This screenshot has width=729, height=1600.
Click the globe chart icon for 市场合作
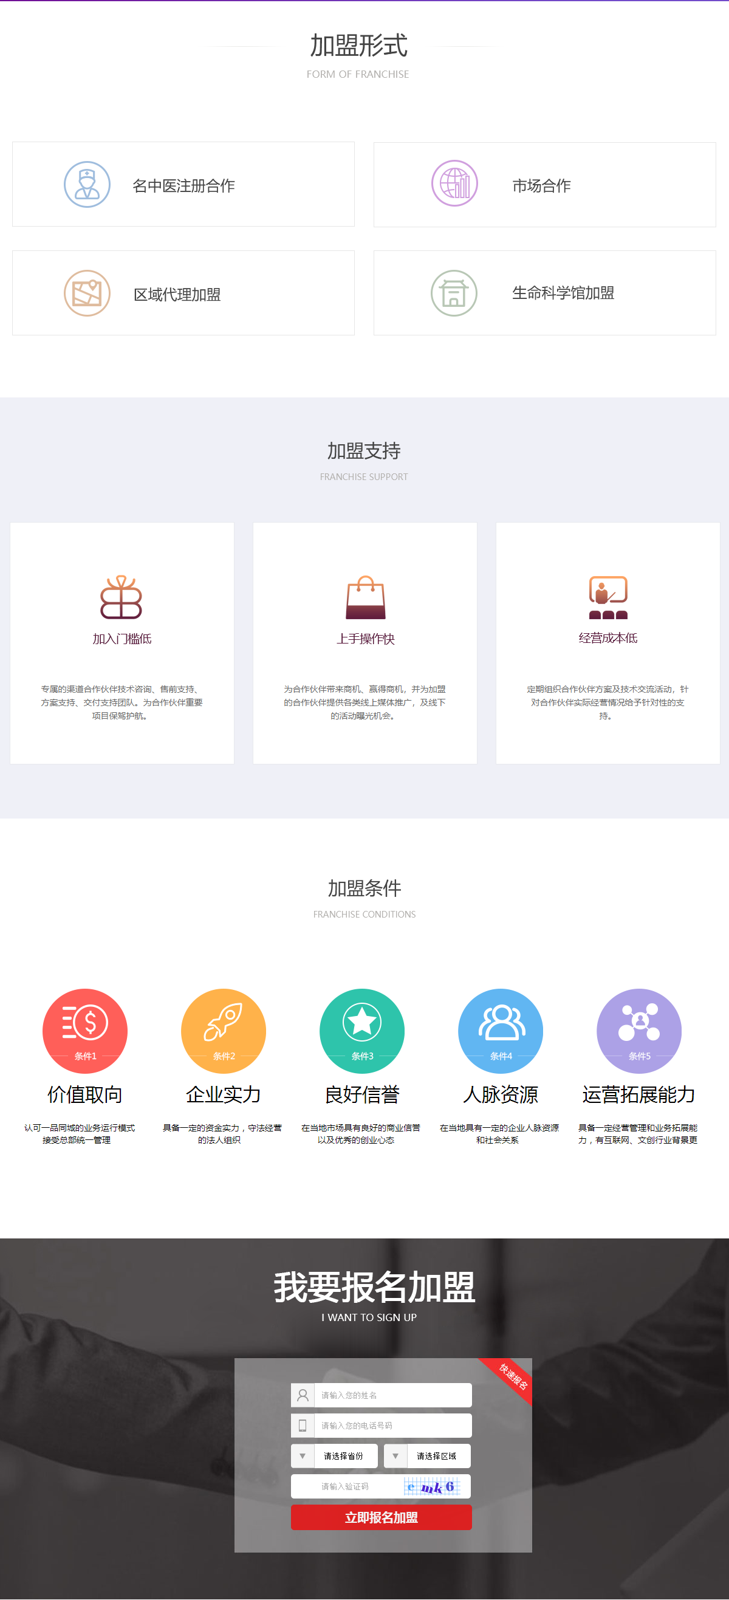(x=454, y=184)
